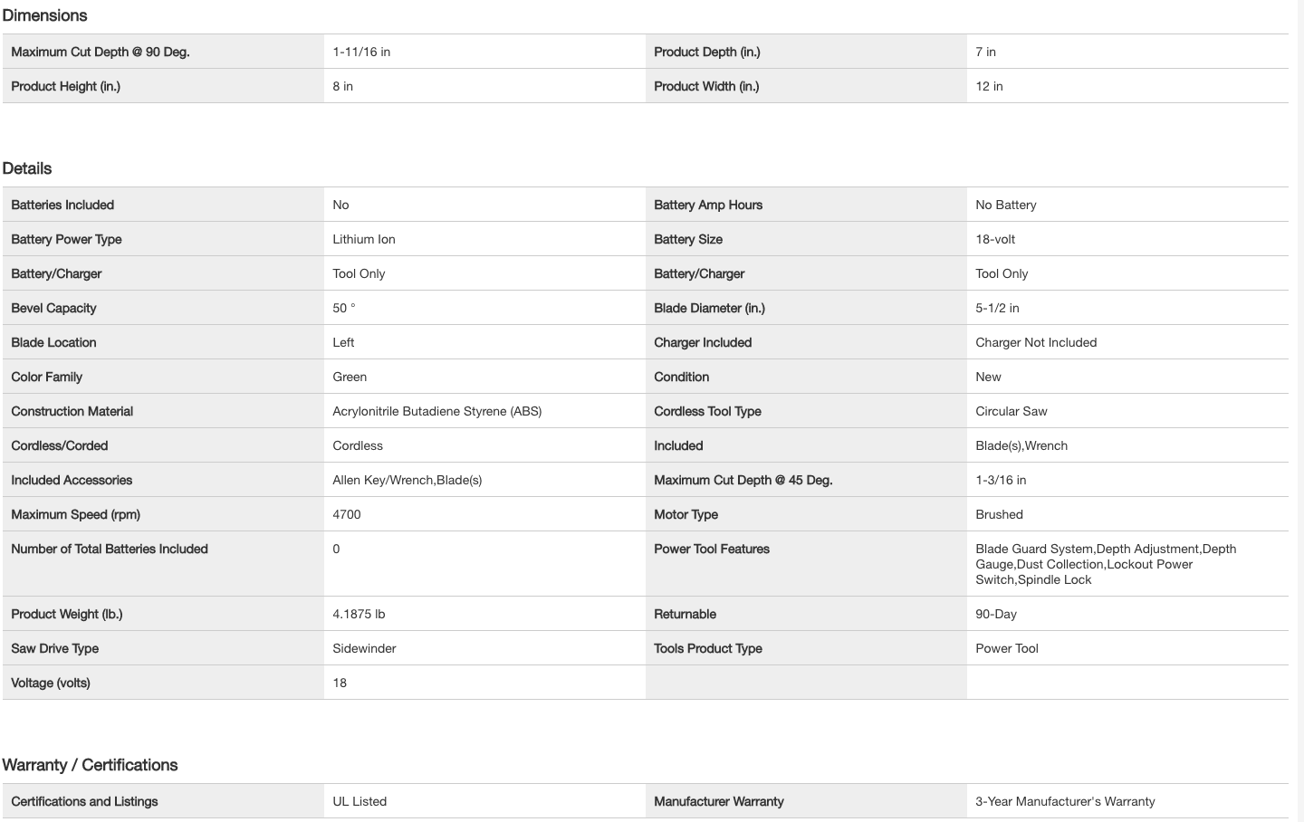The height and width of the screenshot is (822, 1304).
Task: Select the Lithium Ion value
Action: [x=364, y=239]
